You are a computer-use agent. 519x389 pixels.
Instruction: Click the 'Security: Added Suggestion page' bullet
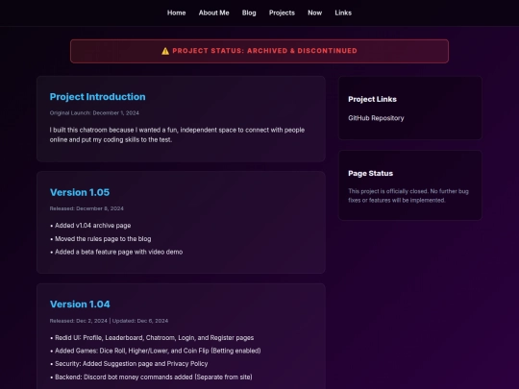pos(129,363)
